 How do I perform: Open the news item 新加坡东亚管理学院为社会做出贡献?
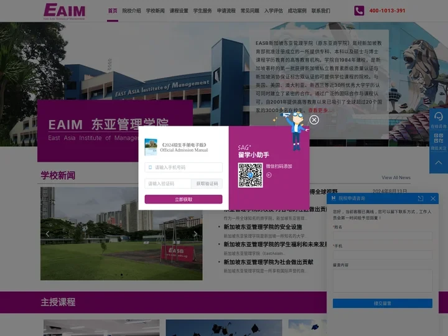coord(268,262)
